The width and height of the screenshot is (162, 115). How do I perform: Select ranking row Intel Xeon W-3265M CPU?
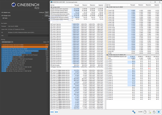pyautogui.click(x=25, y=53)
